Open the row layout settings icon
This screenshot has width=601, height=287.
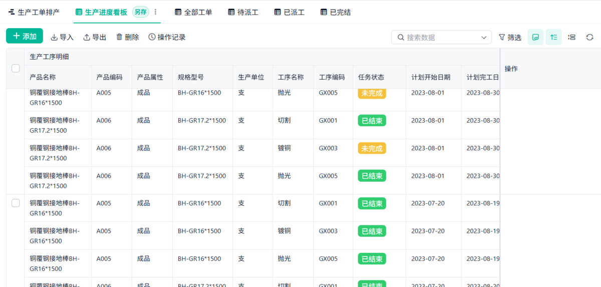(571, 37)
